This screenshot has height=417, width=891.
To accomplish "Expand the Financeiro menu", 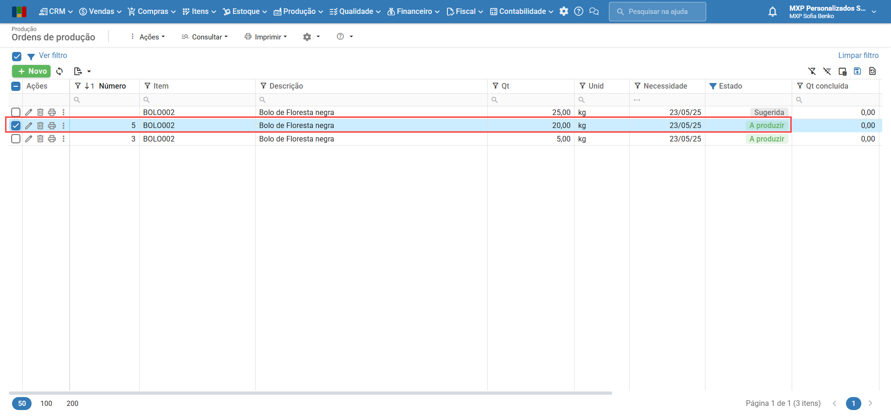I will 413,12.
